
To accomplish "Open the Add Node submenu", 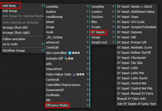I will click(x=23, y=6).
